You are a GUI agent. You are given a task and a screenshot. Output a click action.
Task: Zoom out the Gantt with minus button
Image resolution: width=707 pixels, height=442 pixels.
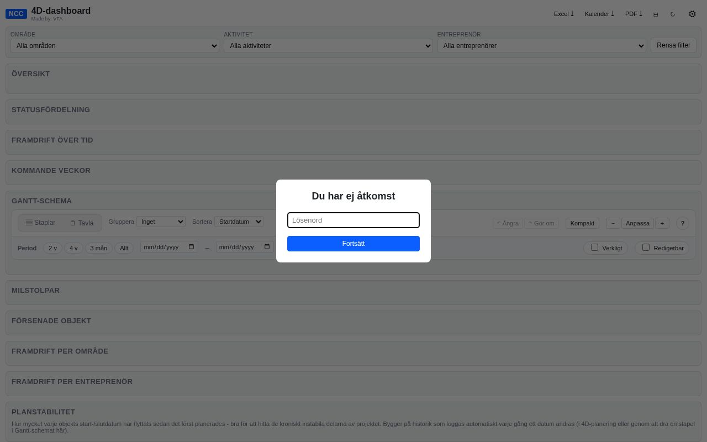tap(613, 223)
